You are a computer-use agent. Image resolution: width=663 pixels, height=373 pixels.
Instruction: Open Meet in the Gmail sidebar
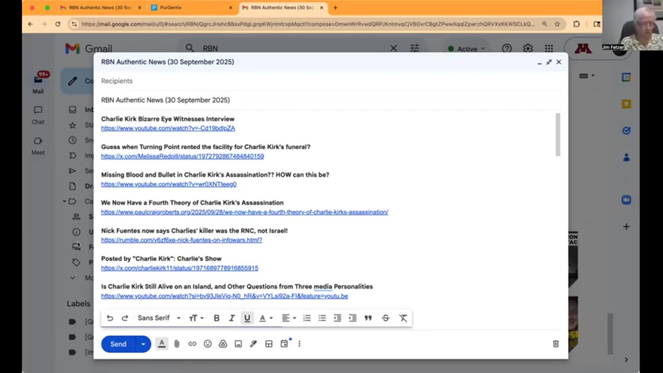[38, 146]
